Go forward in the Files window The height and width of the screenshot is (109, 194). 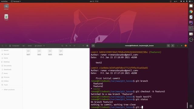[6, 46]
